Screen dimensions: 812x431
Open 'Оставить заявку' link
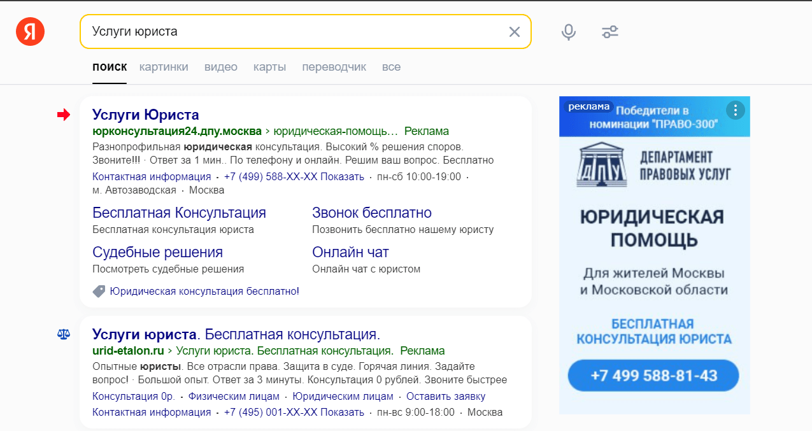(x=446, y=396)
